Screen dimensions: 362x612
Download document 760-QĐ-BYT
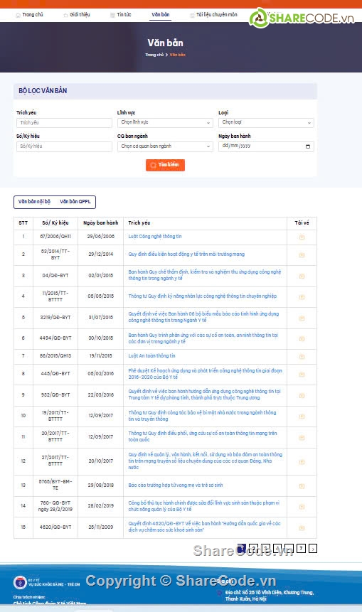coord(302,506)
